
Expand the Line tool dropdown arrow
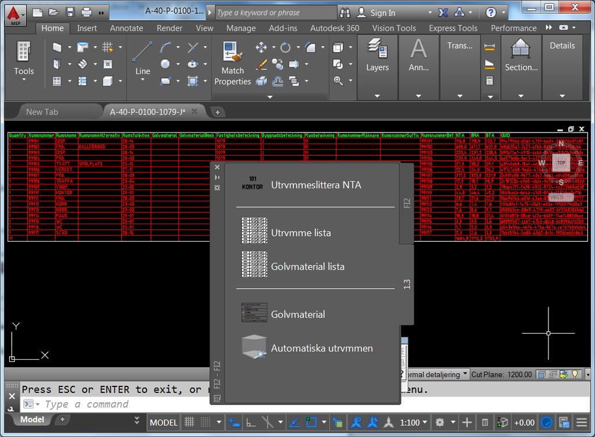[x=143, y=79]
